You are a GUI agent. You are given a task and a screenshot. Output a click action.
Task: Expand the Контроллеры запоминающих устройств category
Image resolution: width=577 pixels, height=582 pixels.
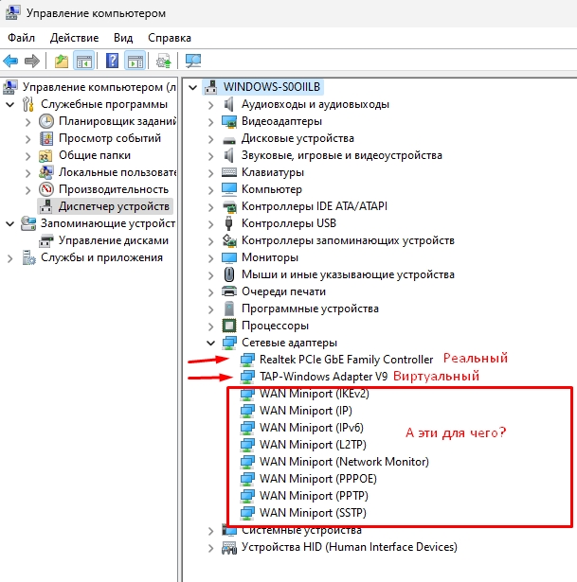pyautogui.click(x=210, y=241)
